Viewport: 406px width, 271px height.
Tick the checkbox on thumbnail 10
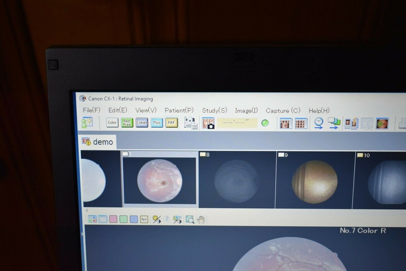point(360,155)
